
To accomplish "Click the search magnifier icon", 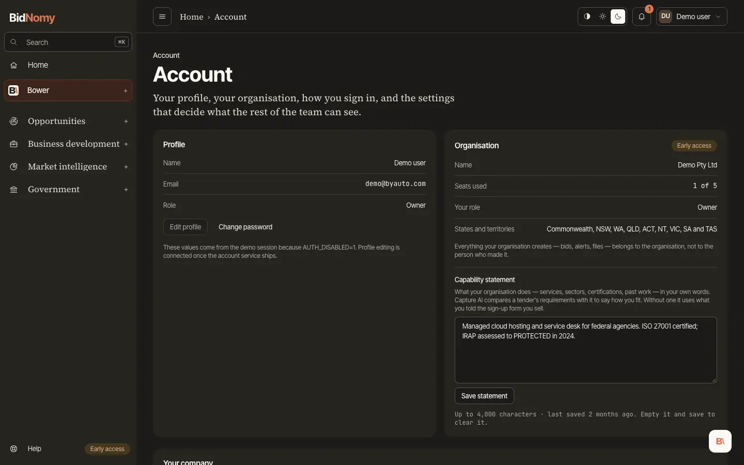I will pos(14,42).
